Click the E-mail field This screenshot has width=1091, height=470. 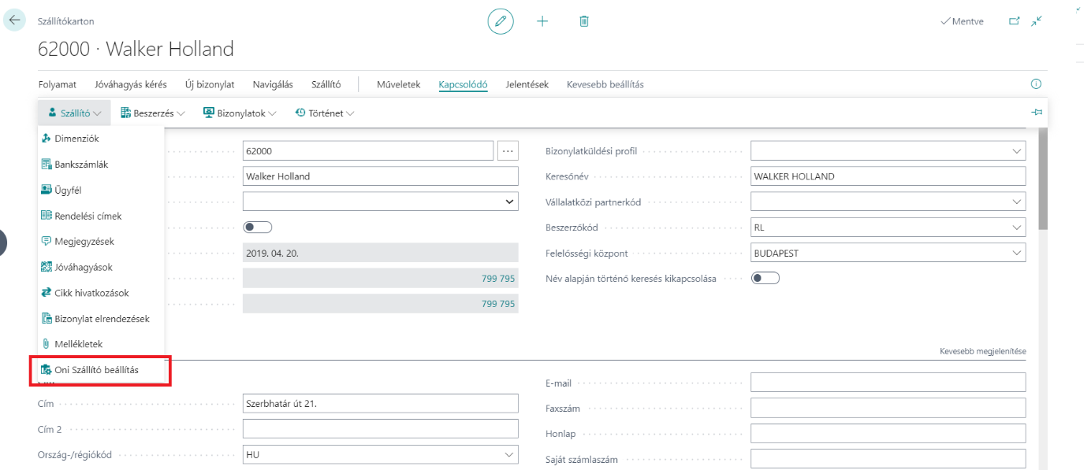888,383
